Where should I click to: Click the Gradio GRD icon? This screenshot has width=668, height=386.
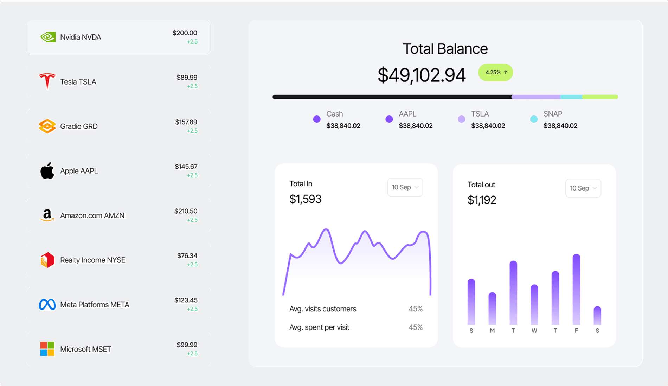(x=47, y=126)
